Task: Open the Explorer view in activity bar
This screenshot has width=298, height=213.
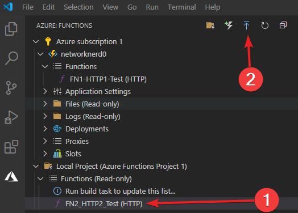Action: tap(11, 29)
